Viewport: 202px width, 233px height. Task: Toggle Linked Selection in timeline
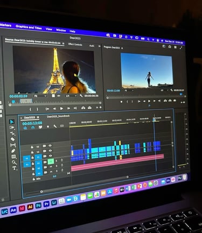pyautogui.click(x=40, y=127)
